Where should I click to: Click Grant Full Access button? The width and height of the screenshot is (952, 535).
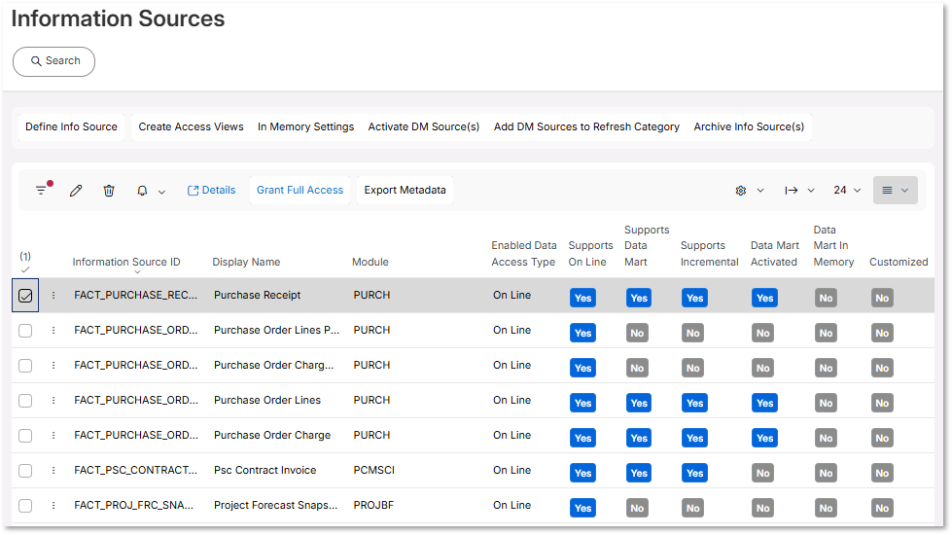[300, 190]
